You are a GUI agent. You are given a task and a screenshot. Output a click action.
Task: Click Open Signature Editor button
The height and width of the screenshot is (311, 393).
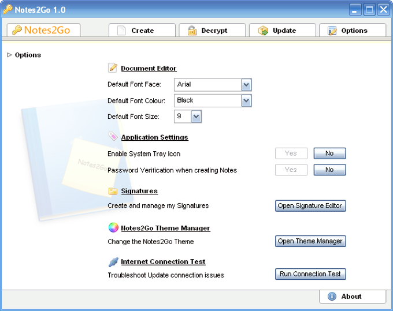coord(310,205)
